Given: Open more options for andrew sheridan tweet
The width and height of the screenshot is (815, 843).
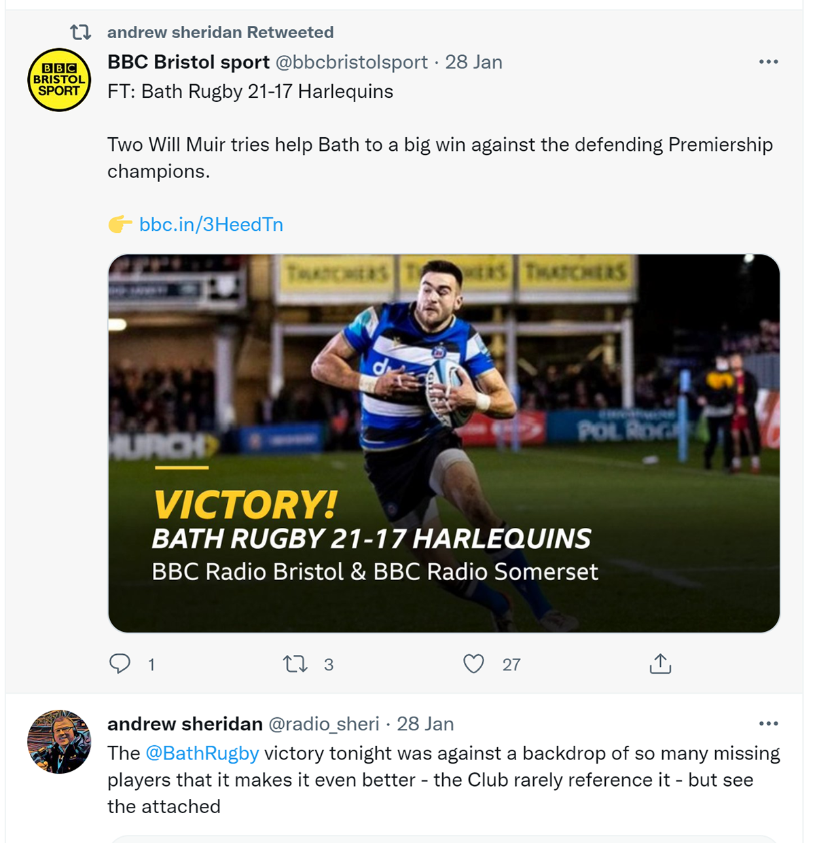Looking at the screenshot, I should click(768, 723).
